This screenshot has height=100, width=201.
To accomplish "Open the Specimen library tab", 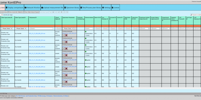I will pyautogui.click(x=72, y=8).
